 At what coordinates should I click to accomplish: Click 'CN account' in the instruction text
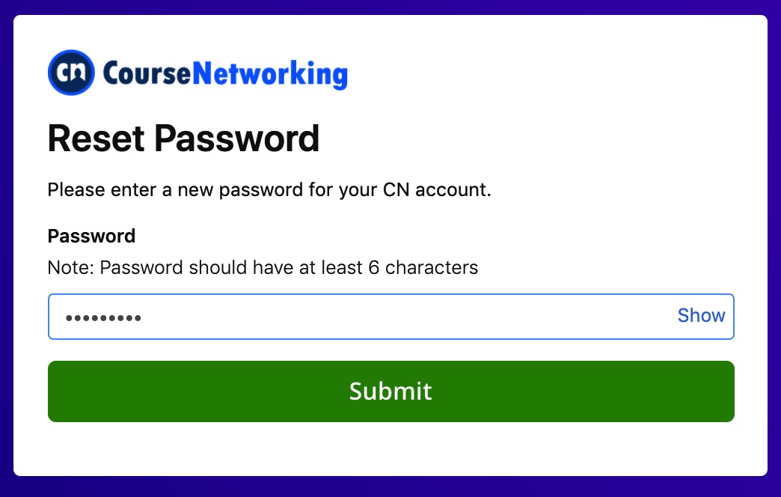[x=437, y=190]
